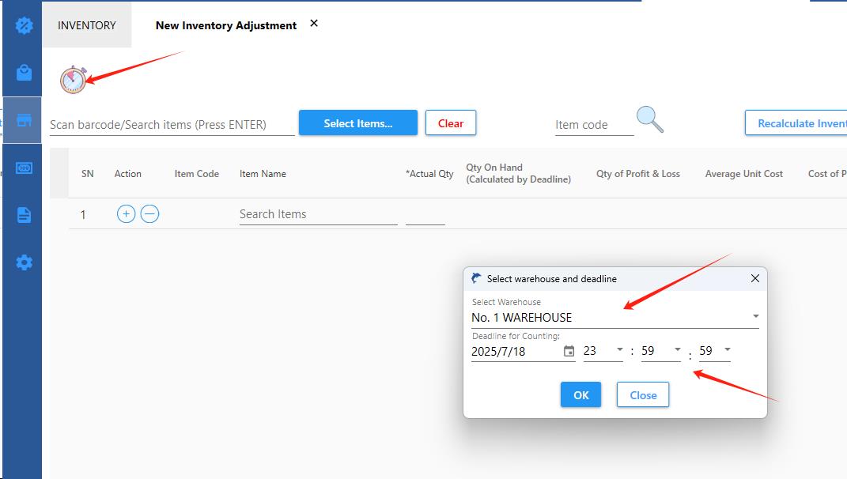Open the shopping bag sidebar icon
The image size is (847, 479).
[25, 73]
